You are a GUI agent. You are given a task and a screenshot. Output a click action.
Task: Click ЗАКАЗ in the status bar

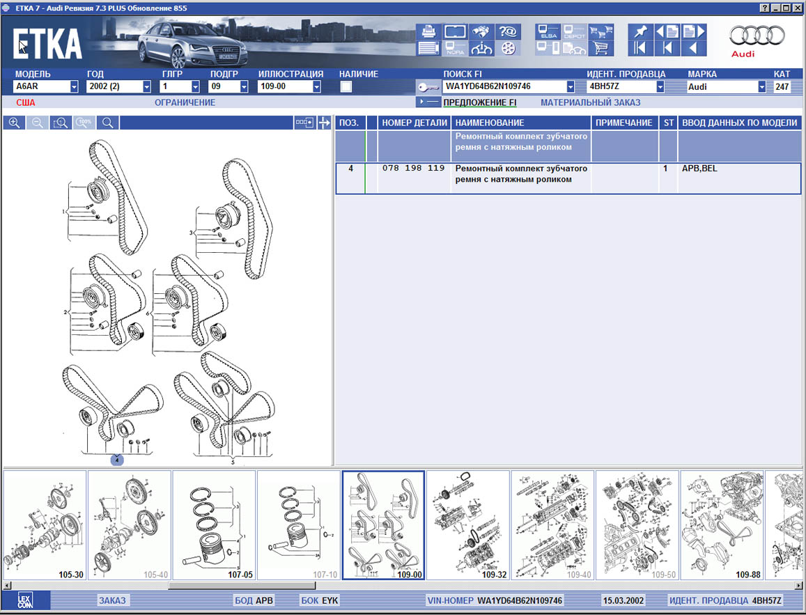tap(112, 600)
